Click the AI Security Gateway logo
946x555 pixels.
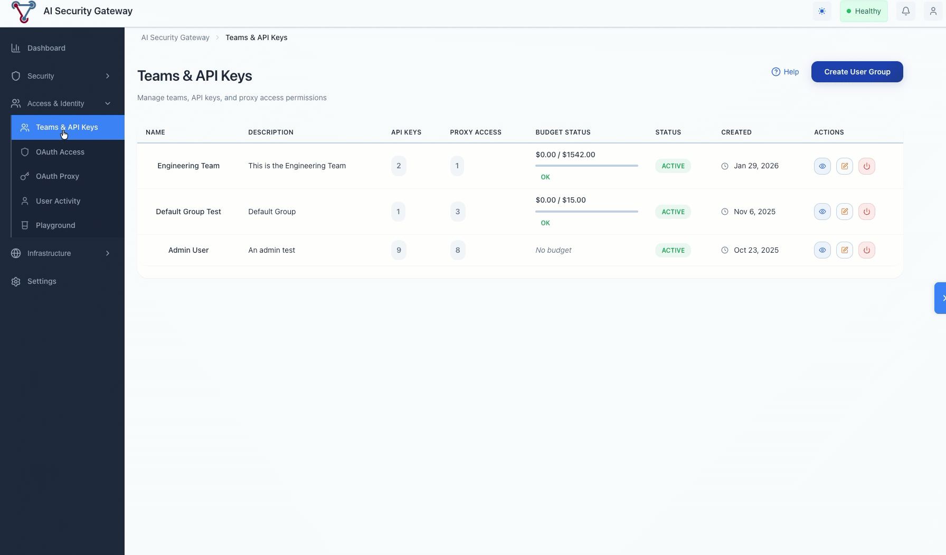point(23,11)
